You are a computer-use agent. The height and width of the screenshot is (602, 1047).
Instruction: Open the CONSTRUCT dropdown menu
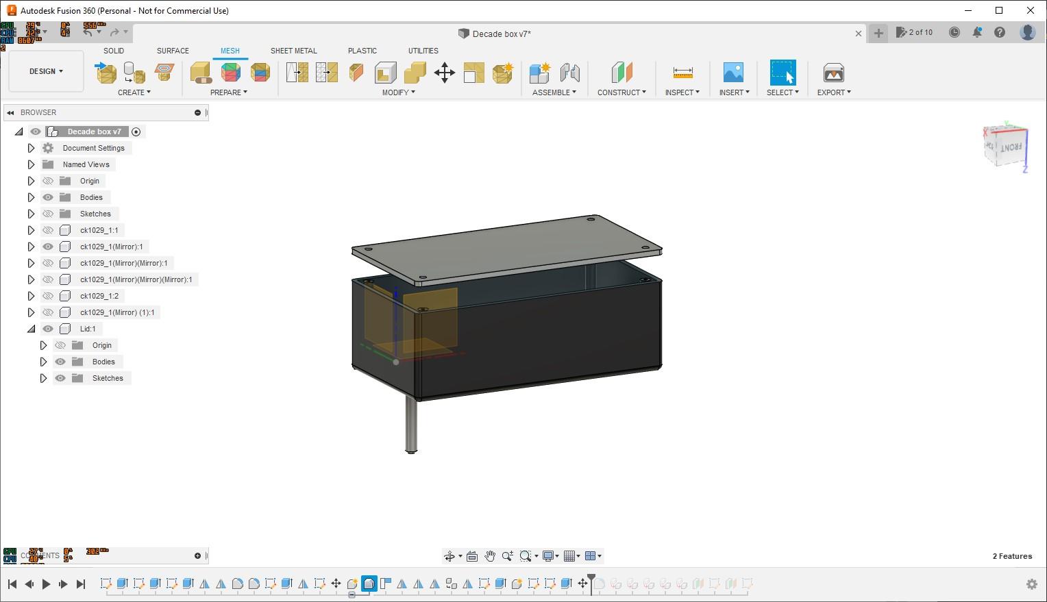(x=621, y=92)
